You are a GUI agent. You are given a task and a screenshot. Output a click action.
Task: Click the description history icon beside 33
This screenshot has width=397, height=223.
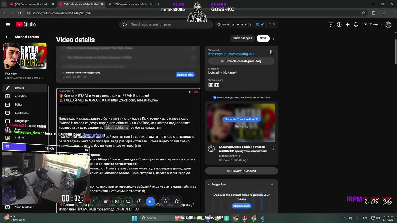point(190,92)
